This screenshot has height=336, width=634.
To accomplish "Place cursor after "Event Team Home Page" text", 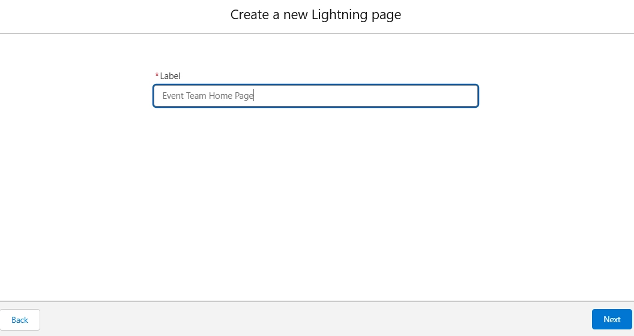I will [255, 96].
